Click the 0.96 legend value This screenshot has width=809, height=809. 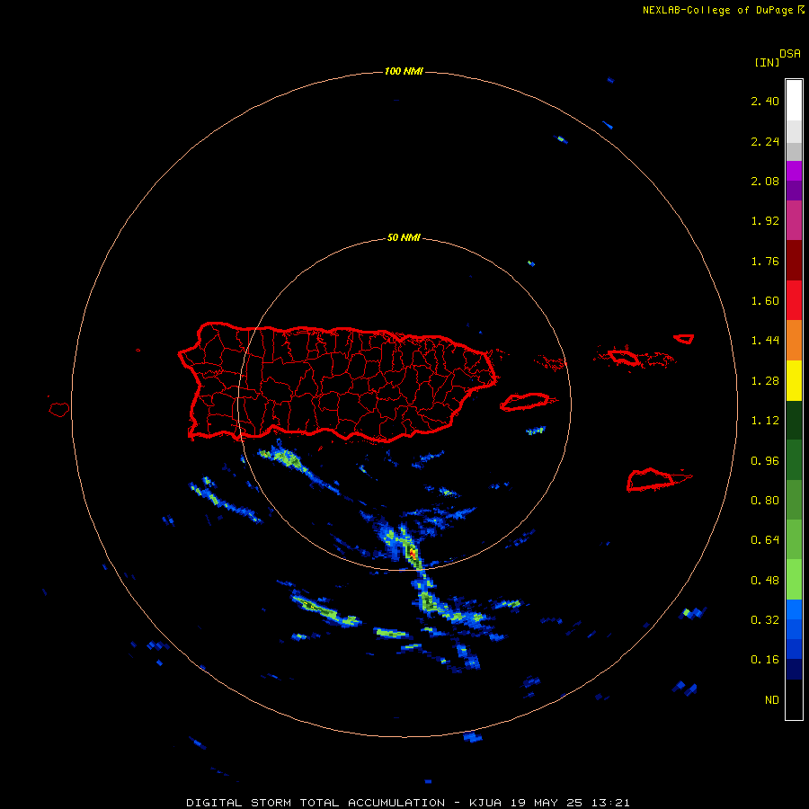coord(765,461)
